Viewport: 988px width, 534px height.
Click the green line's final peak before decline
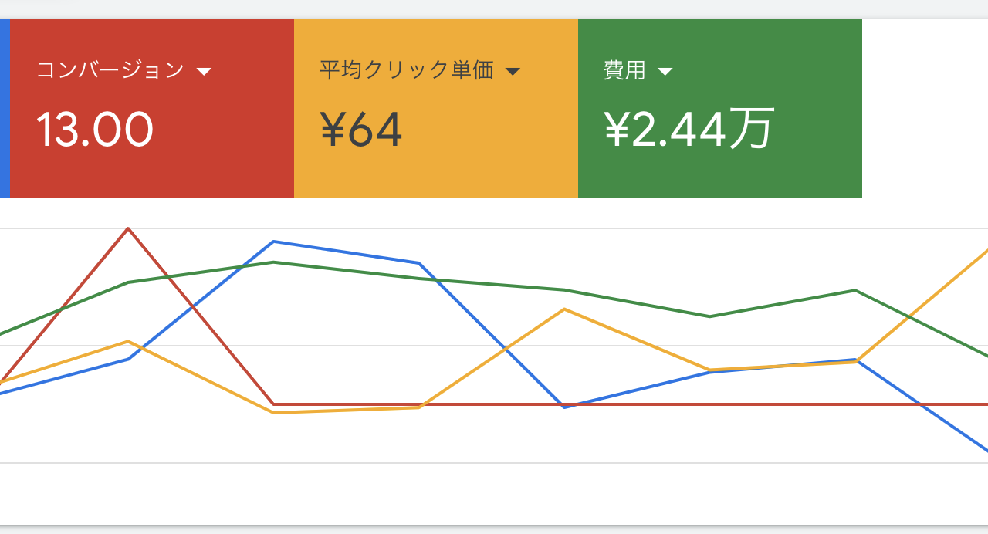coord(855,290)
